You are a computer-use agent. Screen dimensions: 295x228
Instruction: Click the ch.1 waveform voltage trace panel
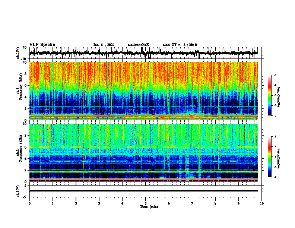click(x=146, y=53)
